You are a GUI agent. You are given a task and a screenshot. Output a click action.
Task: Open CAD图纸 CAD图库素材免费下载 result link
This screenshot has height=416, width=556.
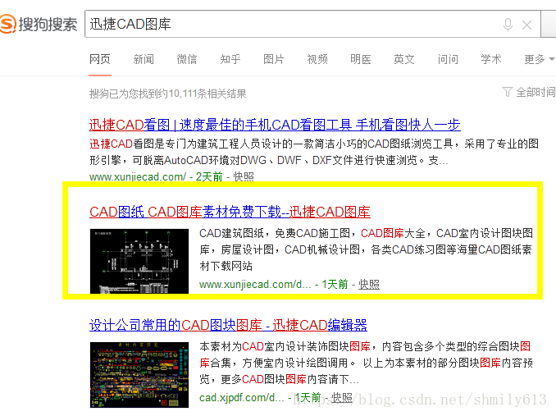click(230, 212)
